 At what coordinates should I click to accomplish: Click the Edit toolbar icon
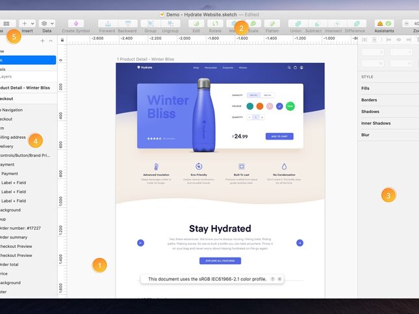click(x=196, y=24)
